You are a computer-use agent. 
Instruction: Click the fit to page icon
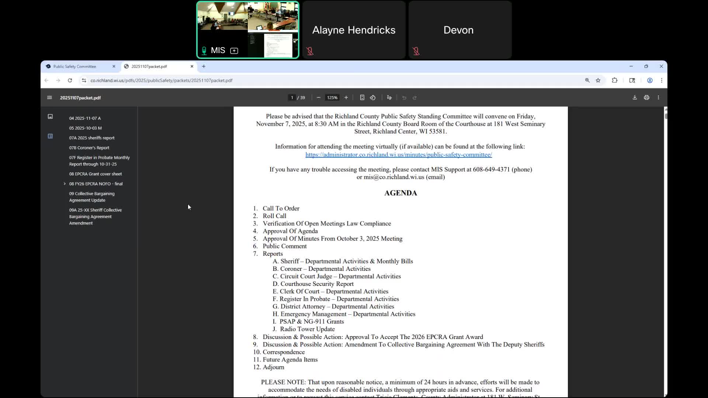click(x=362, y=98)
